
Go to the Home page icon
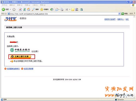pos(29,9)
